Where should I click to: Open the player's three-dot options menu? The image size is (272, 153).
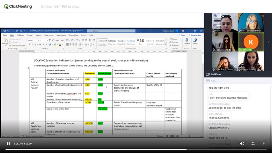click(x=264, y=143)
